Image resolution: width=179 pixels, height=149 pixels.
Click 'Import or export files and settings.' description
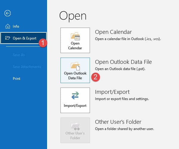[x=122, y=99]
